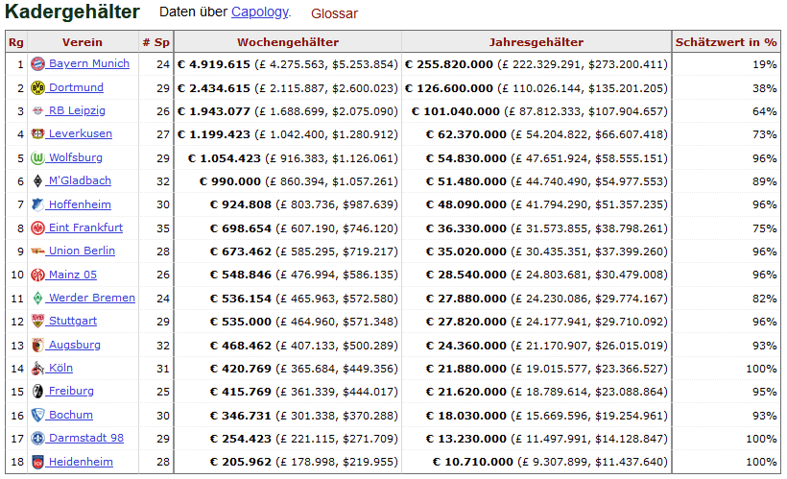Click the Dortmund BVB crest icon
This screenshot has height=479, width=787.
37,87
